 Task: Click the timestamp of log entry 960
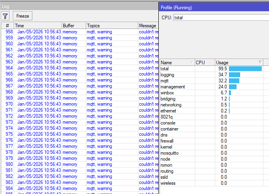click(39, 44)
